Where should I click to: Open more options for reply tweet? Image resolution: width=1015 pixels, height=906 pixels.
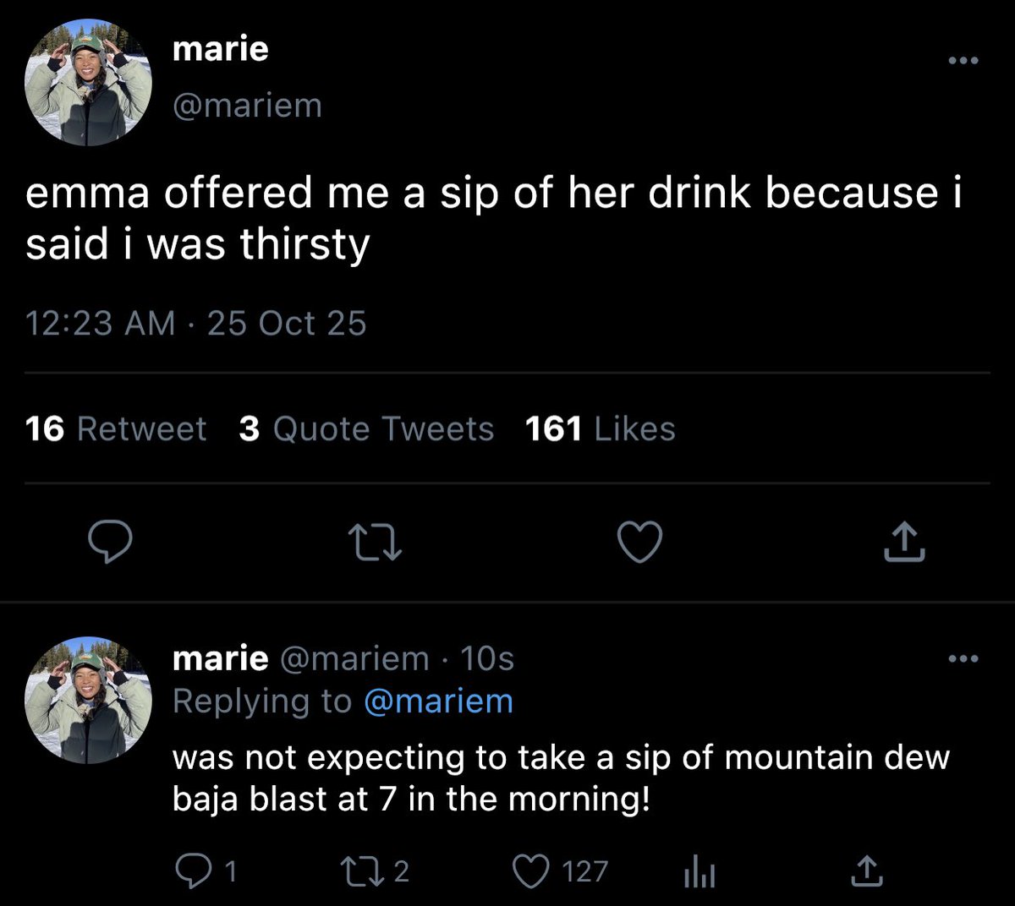tap(963, 658)
